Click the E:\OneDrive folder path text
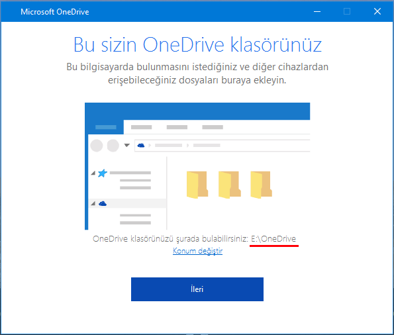The height and width of the screenshot is (335, 394). [273, 238]
